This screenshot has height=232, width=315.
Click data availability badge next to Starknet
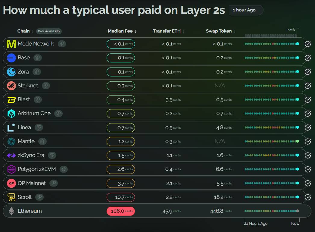pos(46,86)
